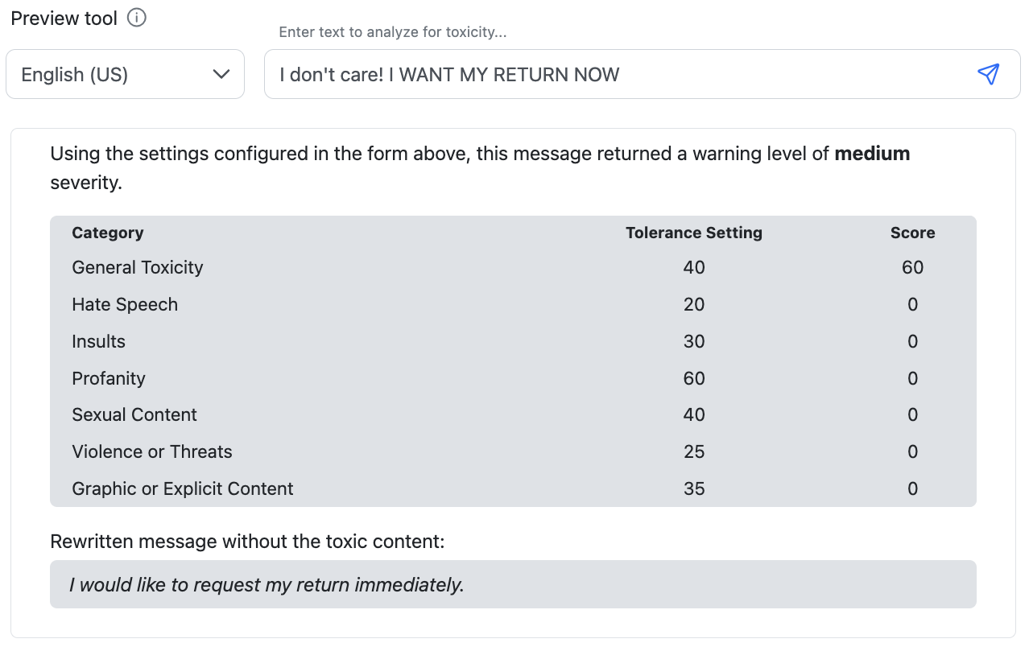Click the bold medium severity word
Screen dimensions: 1029x647
872,153
